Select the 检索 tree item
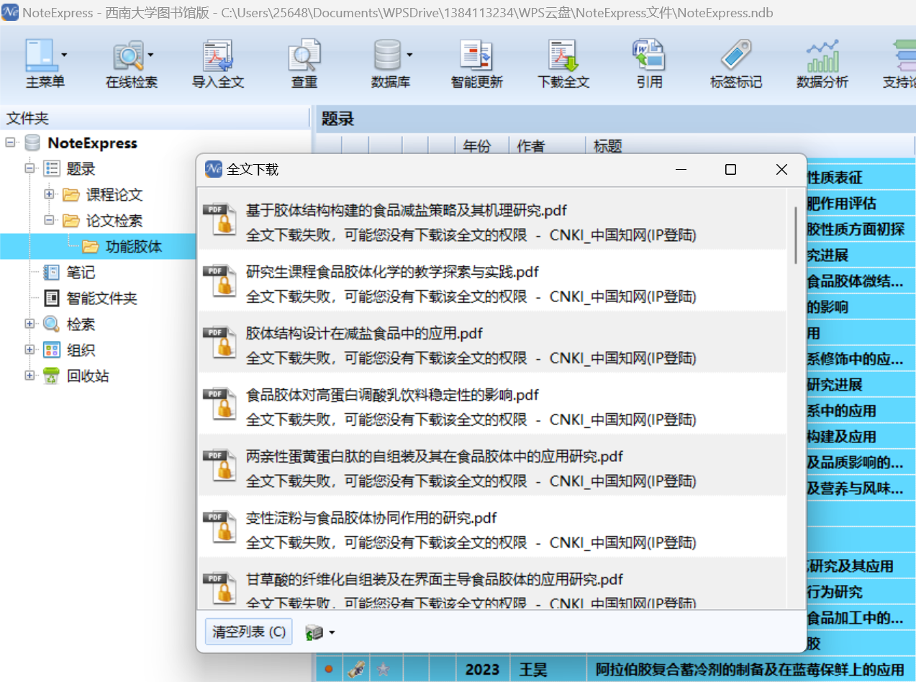This screenshot has height=682, width=916. tap(81, 324)
